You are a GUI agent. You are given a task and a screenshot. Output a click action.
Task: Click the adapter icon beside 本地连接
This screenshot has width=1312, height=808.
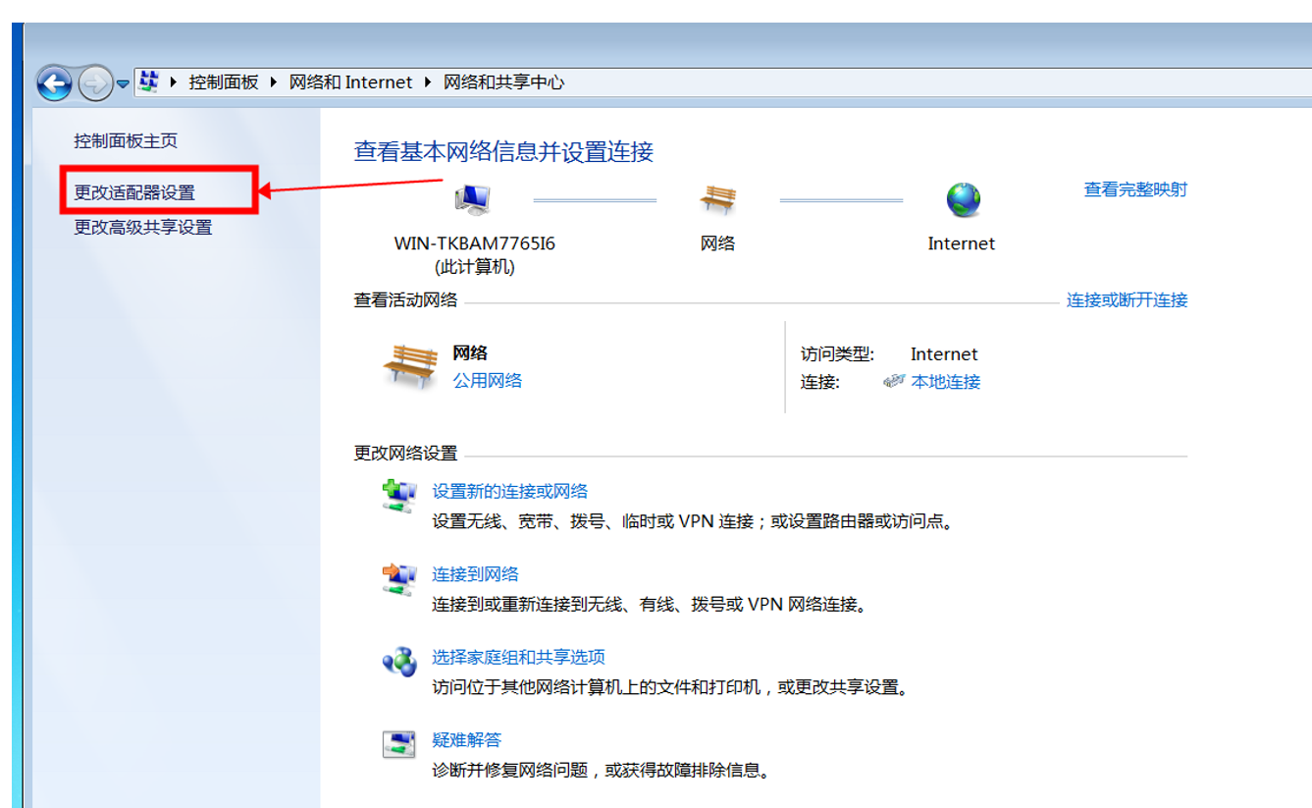coord(893,382)
